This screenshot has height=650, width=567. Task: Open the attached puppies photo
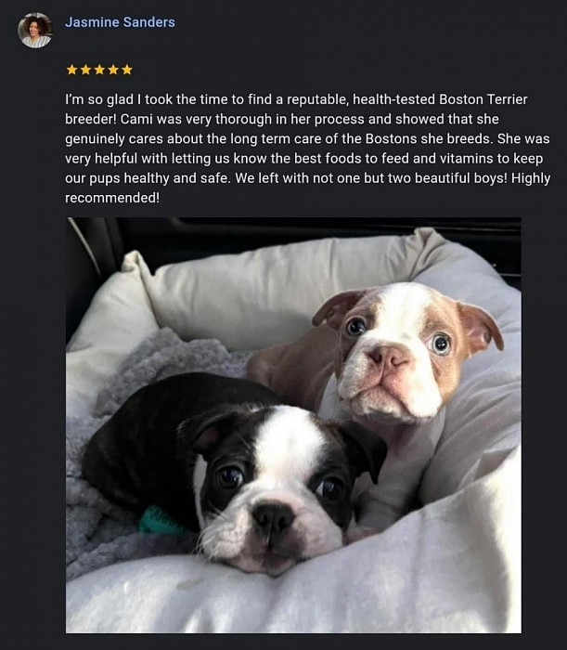pos(293,425)
